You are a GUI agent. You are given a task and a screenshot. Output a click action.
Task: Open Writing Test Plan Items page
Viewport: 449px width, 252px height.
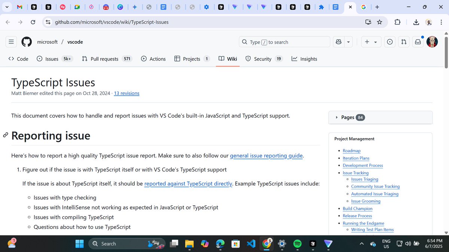[x=372, y=230]
